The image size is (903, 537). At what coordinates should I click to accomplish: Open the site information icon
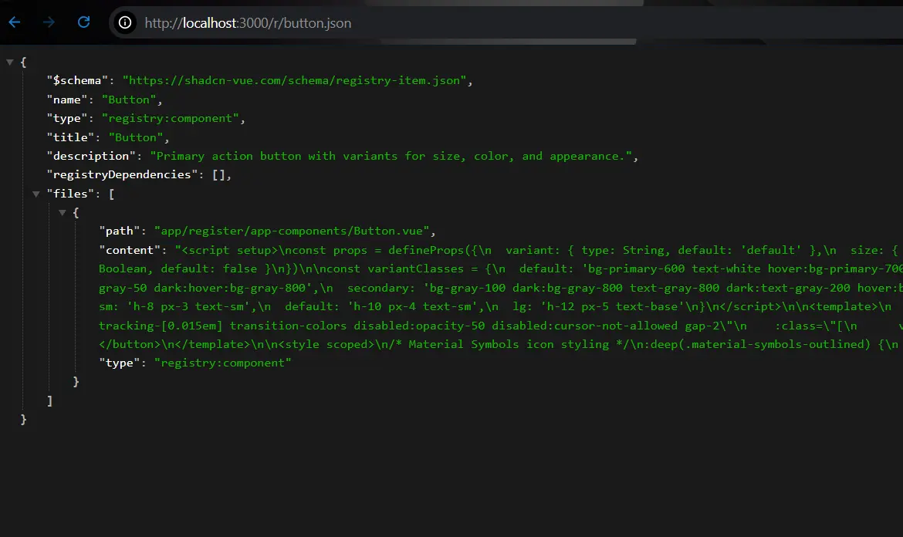point(125,23)
